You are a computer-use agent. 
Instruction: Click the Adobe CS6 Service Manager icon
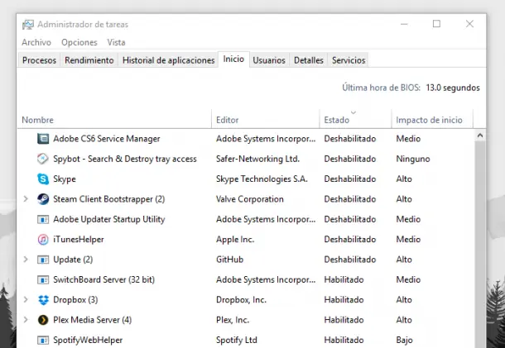pos(43,139)
